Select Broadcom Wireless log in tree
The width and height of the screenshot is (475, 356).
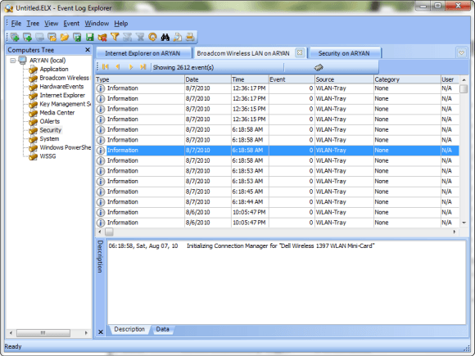[x=65, y=78]
